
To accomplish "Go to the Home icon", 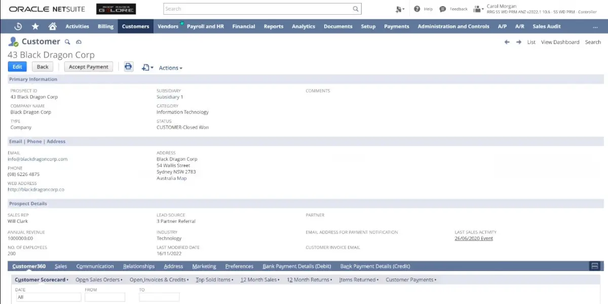I will tap(52, 26).
